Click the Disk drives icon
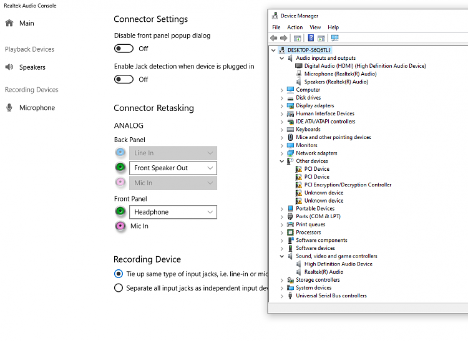 (x=290, y=98)
